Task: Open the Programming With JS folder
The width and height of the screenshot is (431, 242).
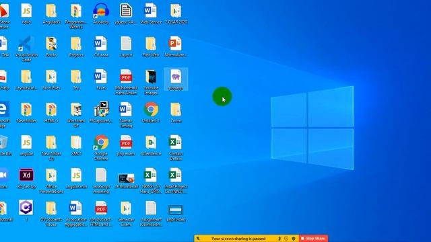Action: 76,16
